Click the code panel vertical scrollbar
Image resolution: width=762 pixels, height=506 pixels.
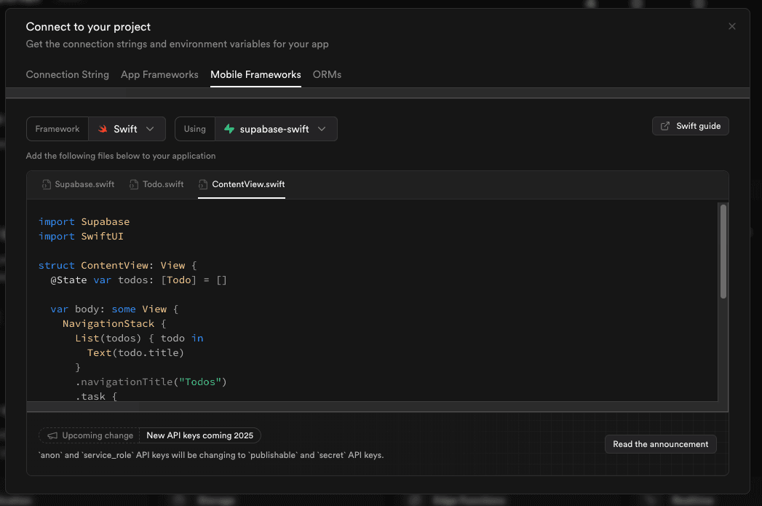[723, 251]
